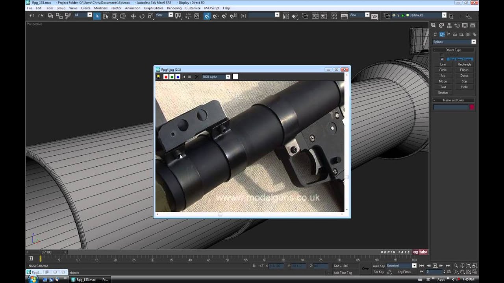Click the Align tool icon
The image size is (504, 283).
(x=295, y=16)
